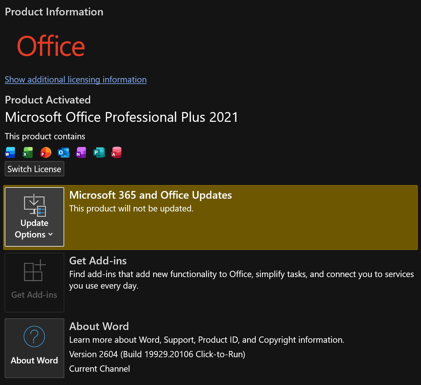Click the 'About Word' section heading
This screenshot has height=385, width=421.
click(99, 326)
